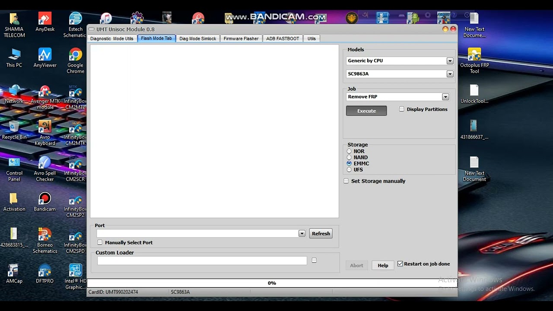Enable the Display Partitions checkbox
This screenshot has height=311, width=553.
[402, 109]
